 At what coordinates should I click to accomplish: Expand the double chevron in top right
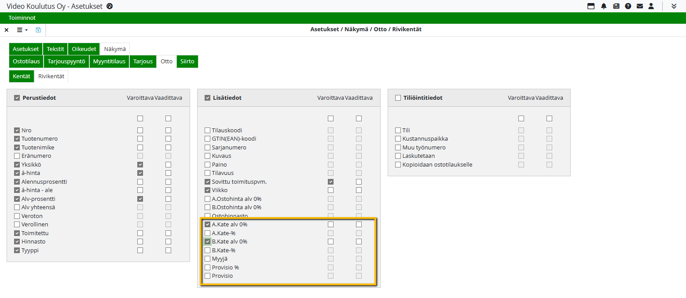[x=674, y=6]
